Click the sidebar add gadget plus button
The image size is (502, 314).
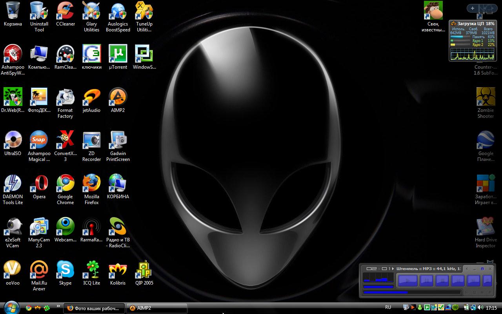(473, 8)
